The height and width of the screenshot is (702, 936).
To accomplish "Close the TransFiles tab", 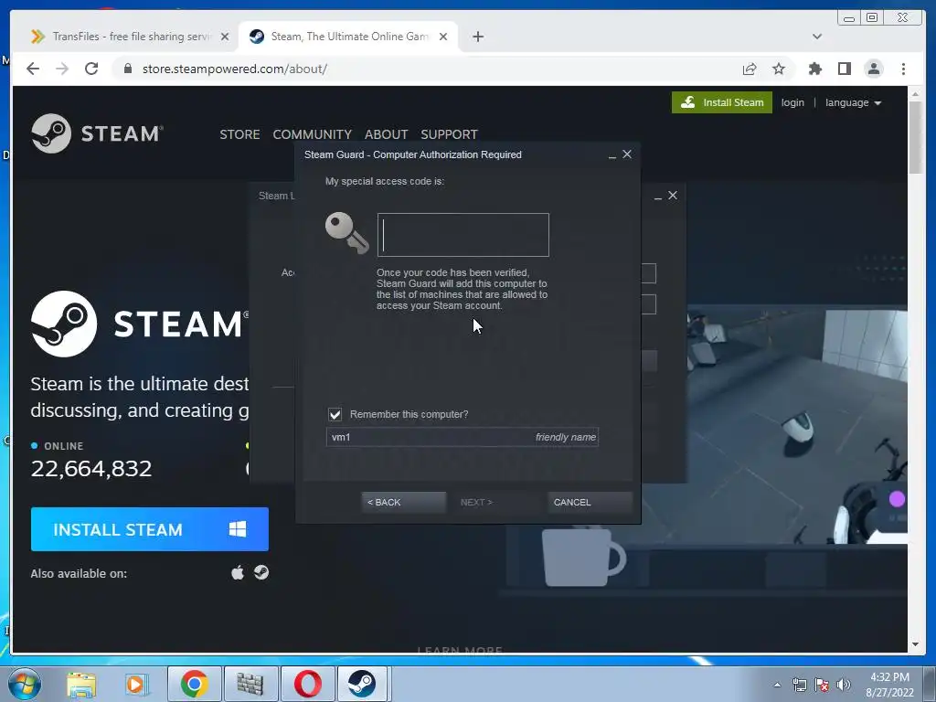I will tap(225, 37).
